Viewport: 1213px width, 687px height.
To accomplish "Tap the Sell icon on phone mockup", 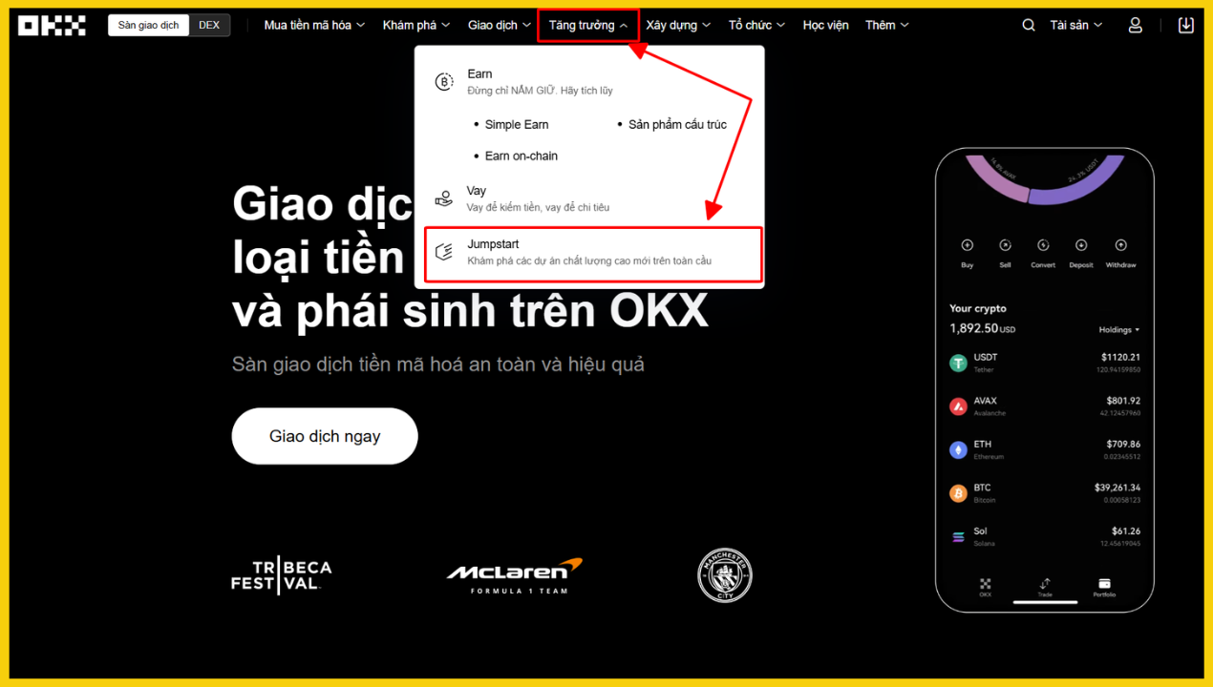I will tap(1005, 245).
